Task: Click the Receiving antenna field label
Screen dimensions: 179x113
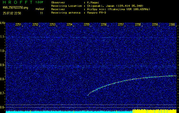Action: tap(66, 13)
